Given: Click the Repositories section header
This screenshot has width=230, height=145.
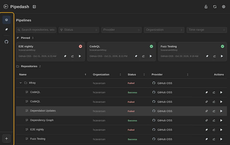Looking at the screenshot, I should (x=29, y=66).
